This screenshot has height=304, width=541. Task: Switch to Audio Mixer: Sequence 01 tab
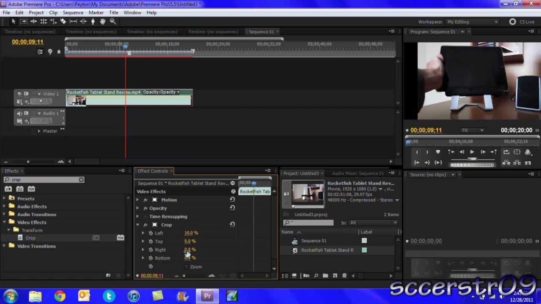tap(358, 174)
